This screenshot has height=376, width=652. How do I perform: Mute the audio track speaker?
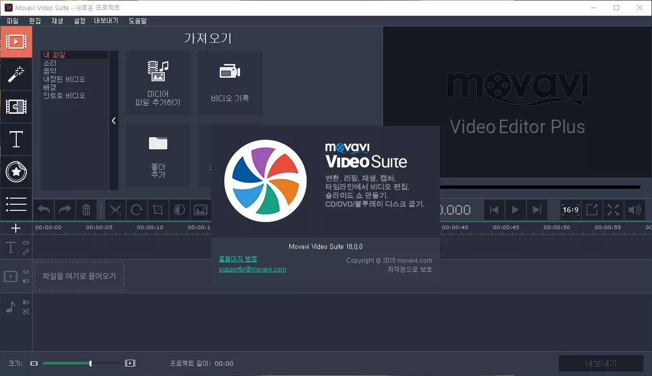pyautogui.click(x=26, y=302)
